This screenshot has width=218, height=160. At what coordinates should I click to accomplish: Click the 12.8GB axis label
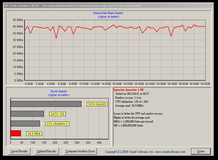tap(95, 84)
